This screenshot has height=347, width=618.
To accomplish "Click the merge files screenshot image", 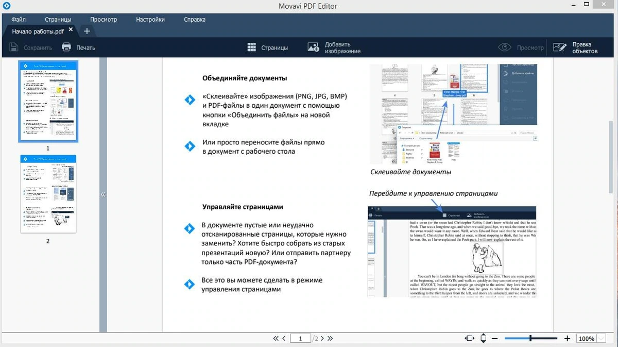I will tap(453, 113).
